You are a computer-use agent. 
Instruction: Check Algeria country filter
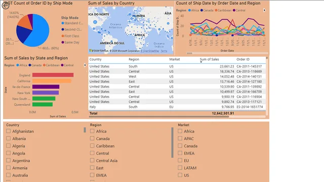(8, 146)
